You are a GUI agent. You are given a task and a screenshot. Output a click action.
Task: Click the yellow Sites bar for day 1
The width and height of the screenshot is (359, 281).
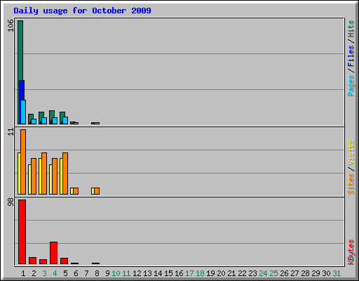tap(19, 174)
